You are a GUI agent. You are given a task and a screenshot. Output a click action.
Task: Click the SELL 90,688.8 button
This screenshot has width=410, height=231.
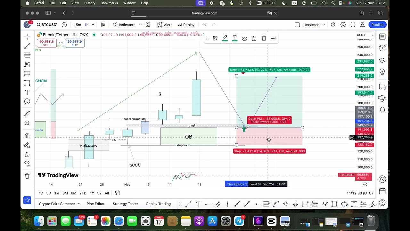click(47, 43)
